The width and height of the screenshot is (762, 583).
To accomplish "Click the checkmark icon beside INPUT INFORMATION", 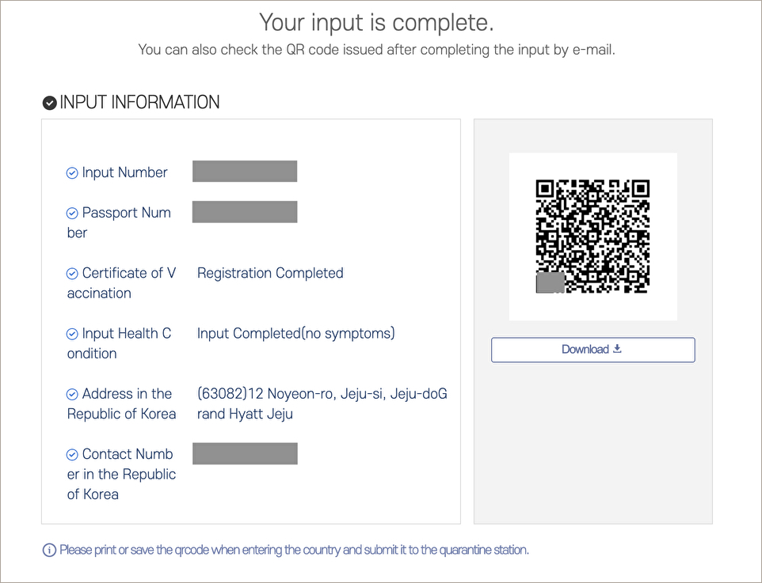I will click(50, 103).
